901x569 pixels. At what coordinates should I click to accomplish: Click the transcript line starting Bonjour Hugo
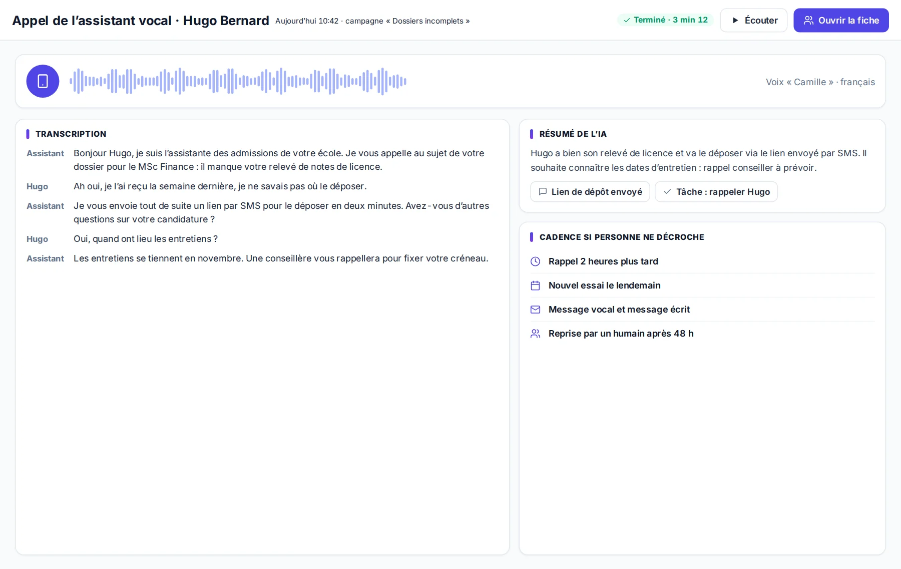click(x=279, y=160)
